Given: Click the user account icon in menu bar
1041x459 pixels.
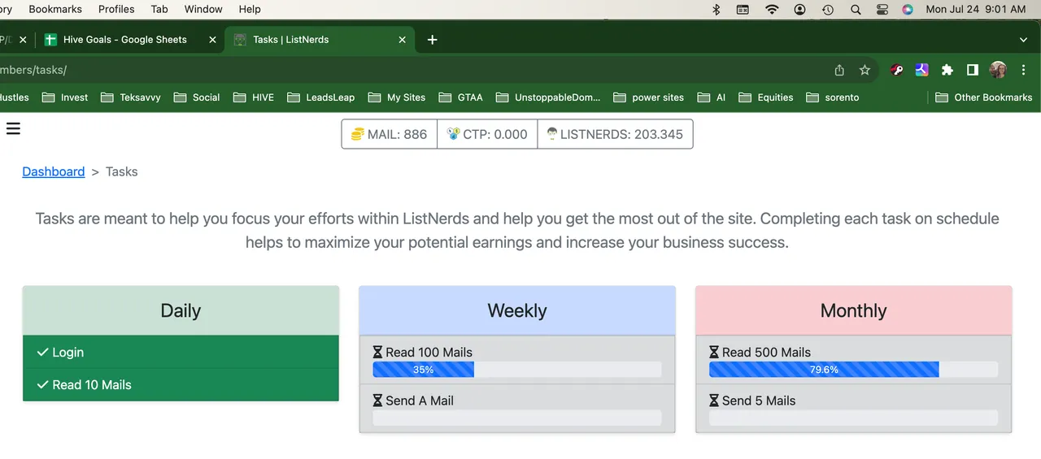Looking at the screenshot, I should 800,10.
